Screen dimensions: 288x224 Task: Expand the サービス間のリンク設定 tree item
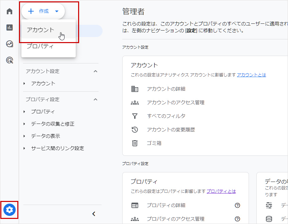pyautogui.click(x=57, y=148)
